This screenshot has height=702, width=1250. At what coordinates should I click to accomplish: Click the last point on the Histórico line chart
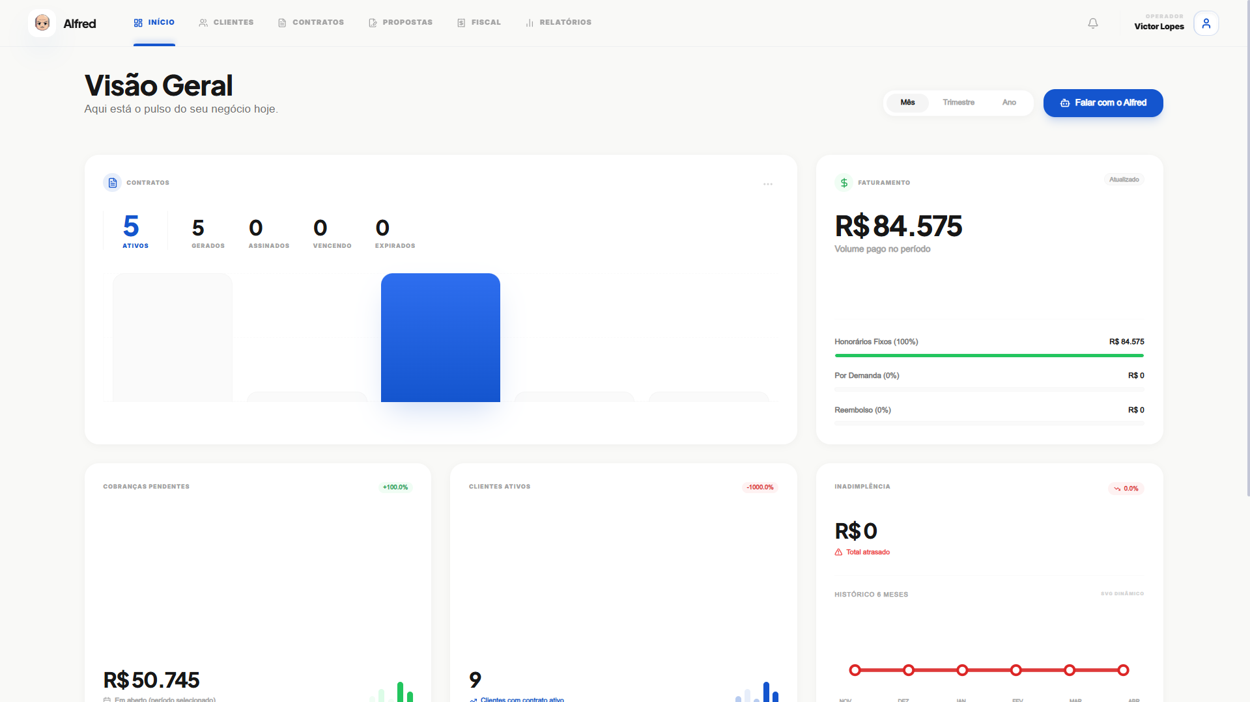1123,670
